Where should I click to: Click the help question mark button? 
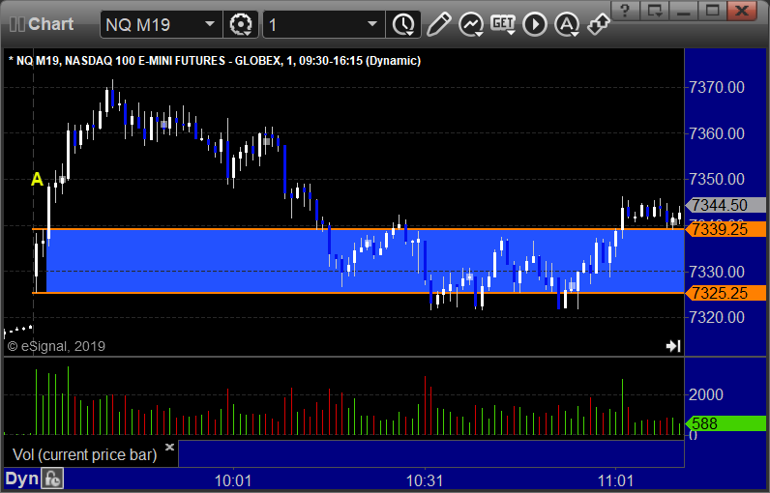click(x=625, y=10)
